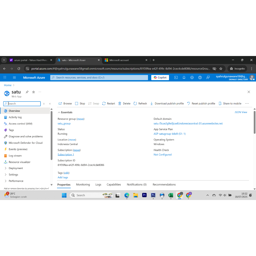Image resolution: width=256 pixels, height=256 pixels.
Task: Open the default domain azurewebsites.net link
Action: click(188, 123)
